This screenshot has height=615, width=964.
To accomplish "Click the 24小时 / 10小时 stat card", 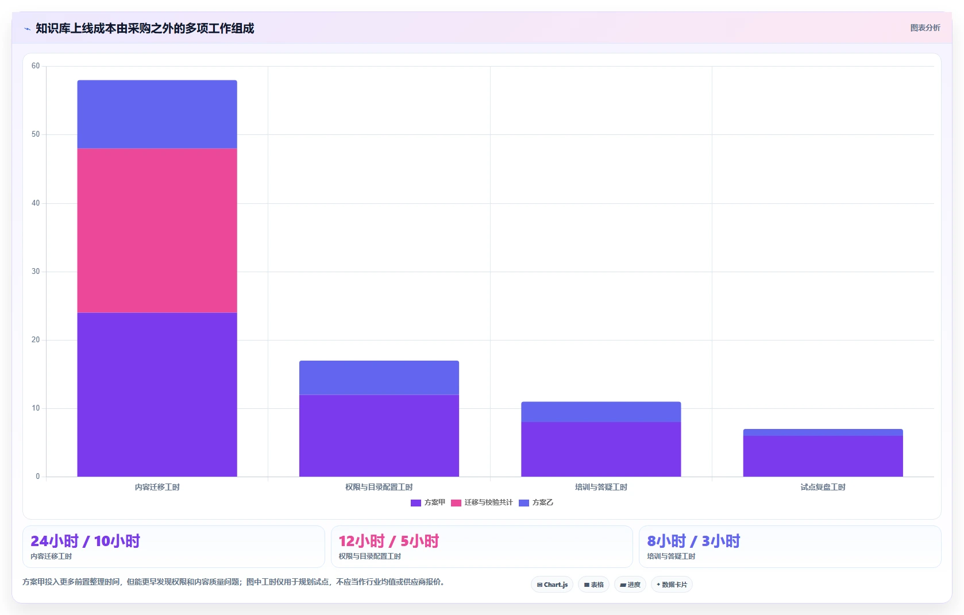I will point(173,547).
